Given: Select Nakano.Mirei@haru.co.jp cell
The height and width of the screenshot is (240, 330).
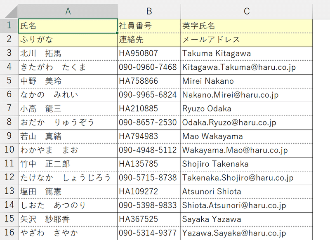Looking at the screenshot, I should click(246, 95).
